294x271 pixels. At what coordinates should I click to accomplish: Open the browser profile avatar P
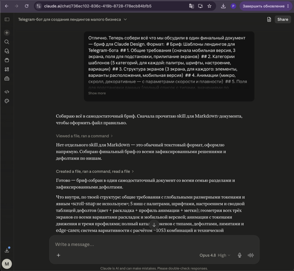(x=233, y=6)
